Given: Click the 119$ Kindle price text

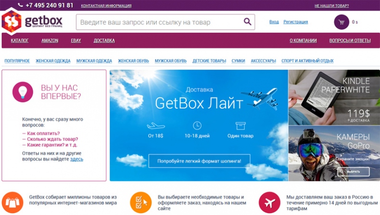Looking at the screenshot, I should click(x=359, y=113).
